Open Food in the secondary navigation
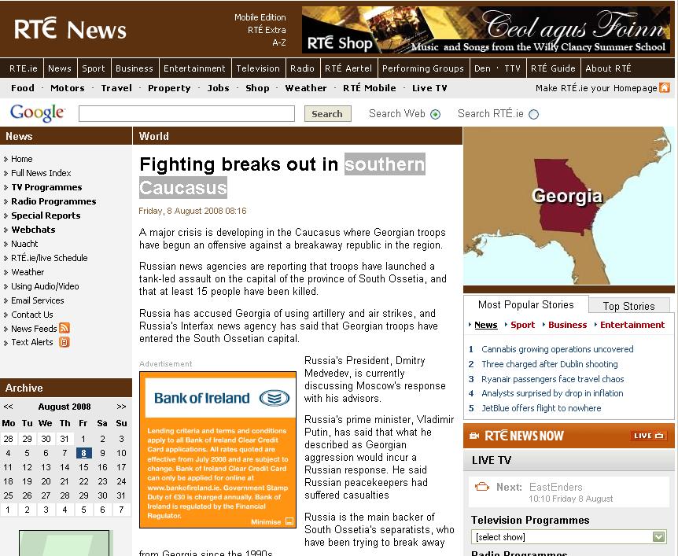 [x=23, y=88]
